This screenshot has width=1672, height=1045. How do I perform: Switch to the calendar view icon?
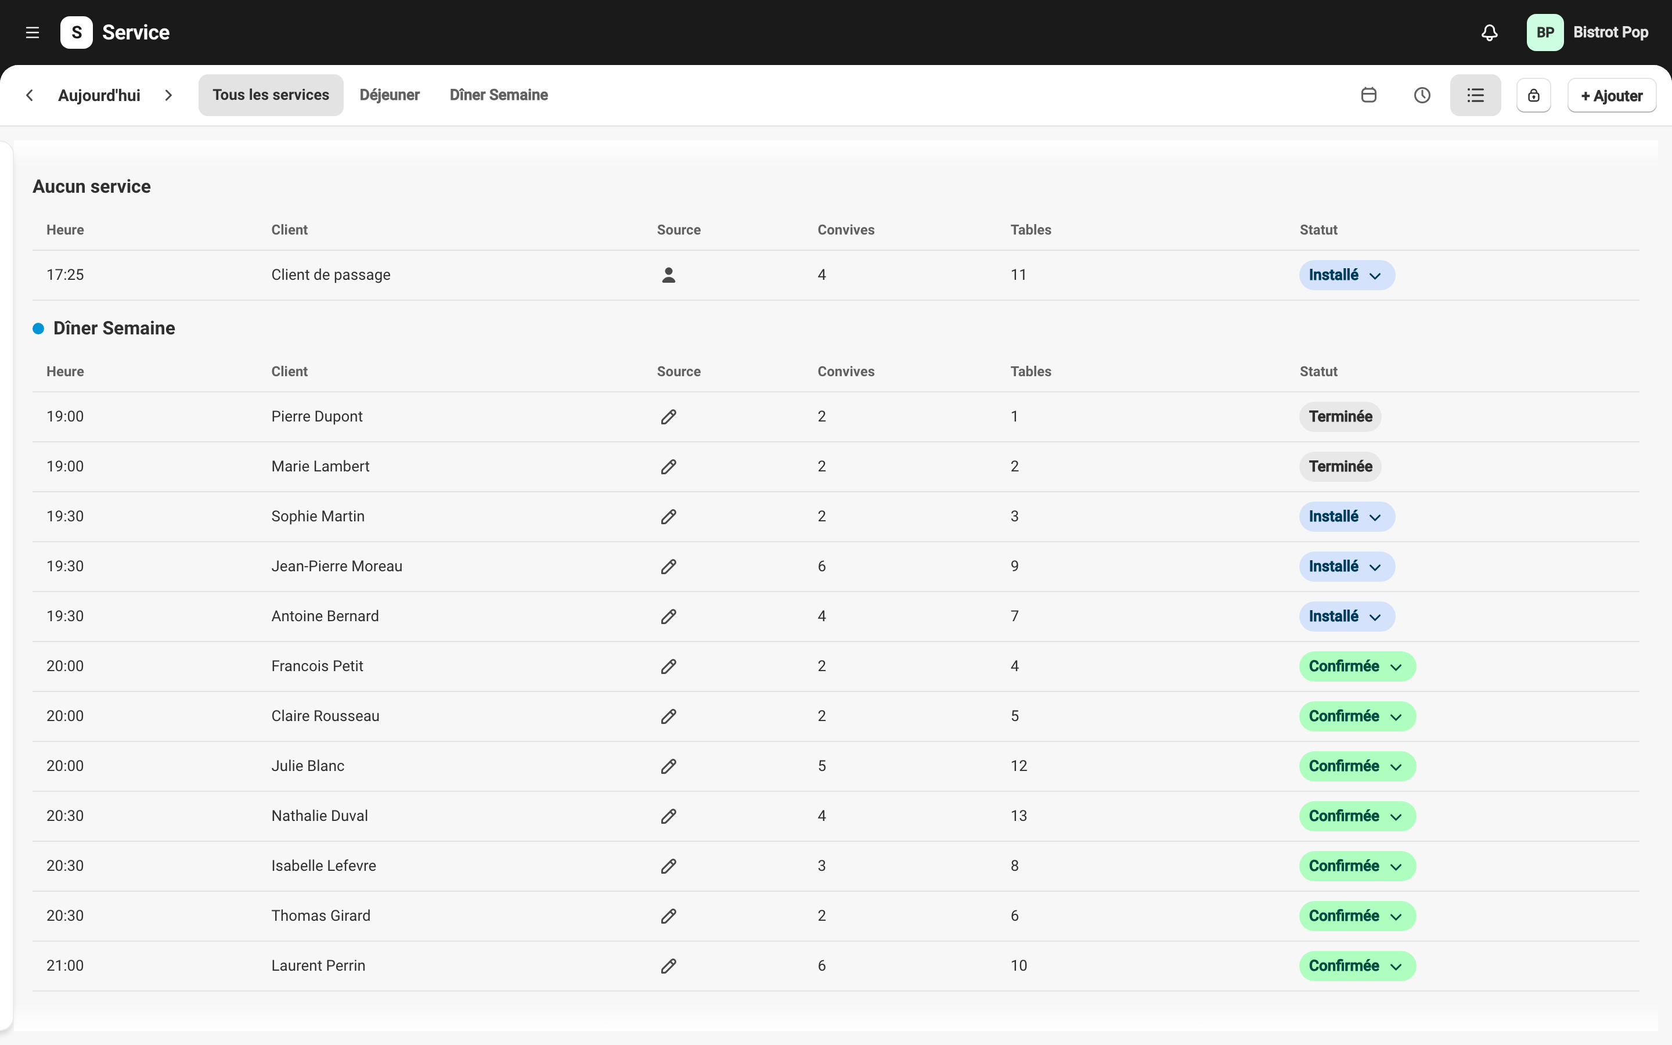[x=1369, y=95]
